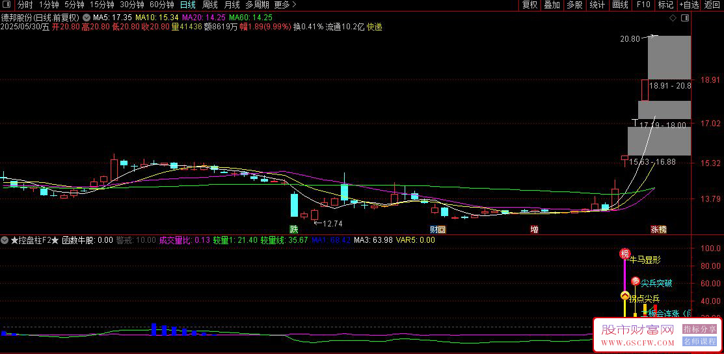This screenshot has height=354, width=724.
Task: Click the yellow MA10: 15.34 label
Action: [x=157, y=18]
